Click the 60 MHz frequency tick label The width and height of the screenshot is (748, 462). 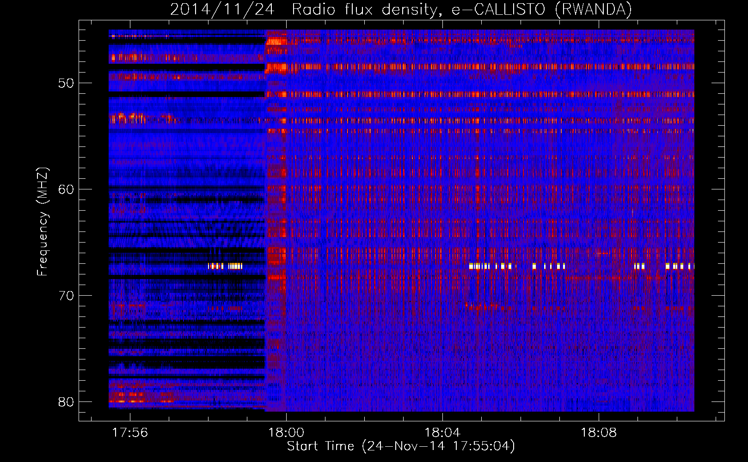(66, 189)
